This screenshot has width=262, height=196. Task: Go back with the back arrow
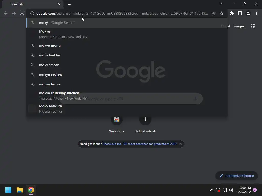pyautogui.click(x=6, y=13)
